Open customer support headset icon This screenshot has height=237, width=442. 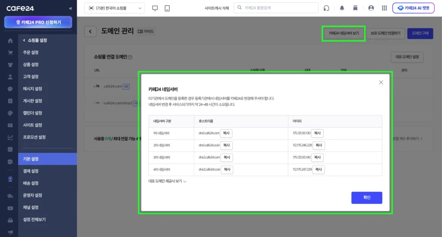326,8
